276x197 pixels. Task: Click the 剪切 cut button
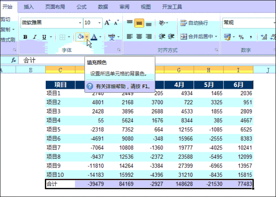point(5,19)
